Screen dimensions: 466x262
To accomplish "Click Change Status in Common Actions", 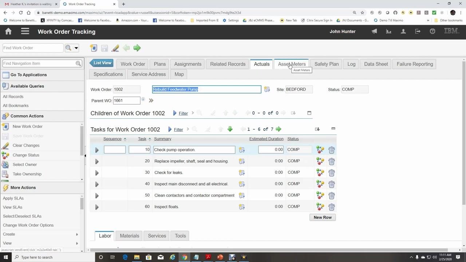I will tap(26, 155).
